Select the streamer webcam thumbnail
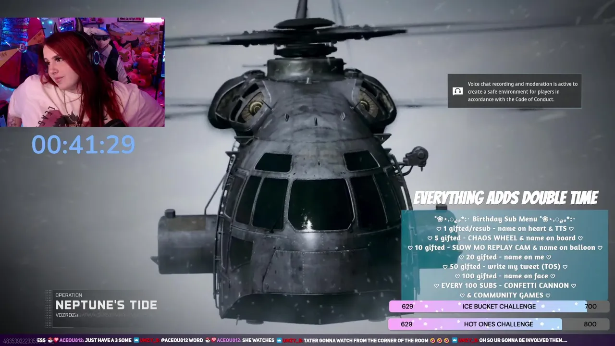This screenshot has width=615, height=346. pyautogui.click(x=82, y=72)
